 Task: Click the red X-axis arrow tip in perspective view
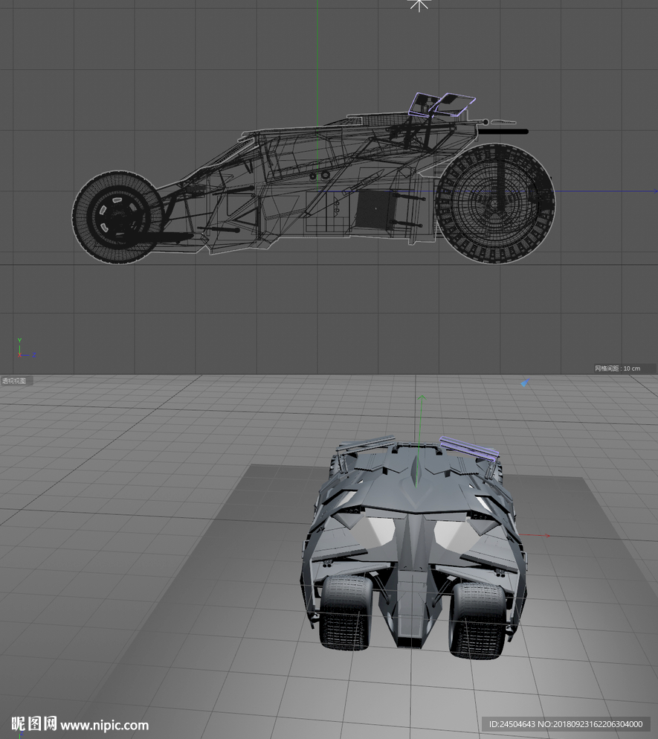546,535
